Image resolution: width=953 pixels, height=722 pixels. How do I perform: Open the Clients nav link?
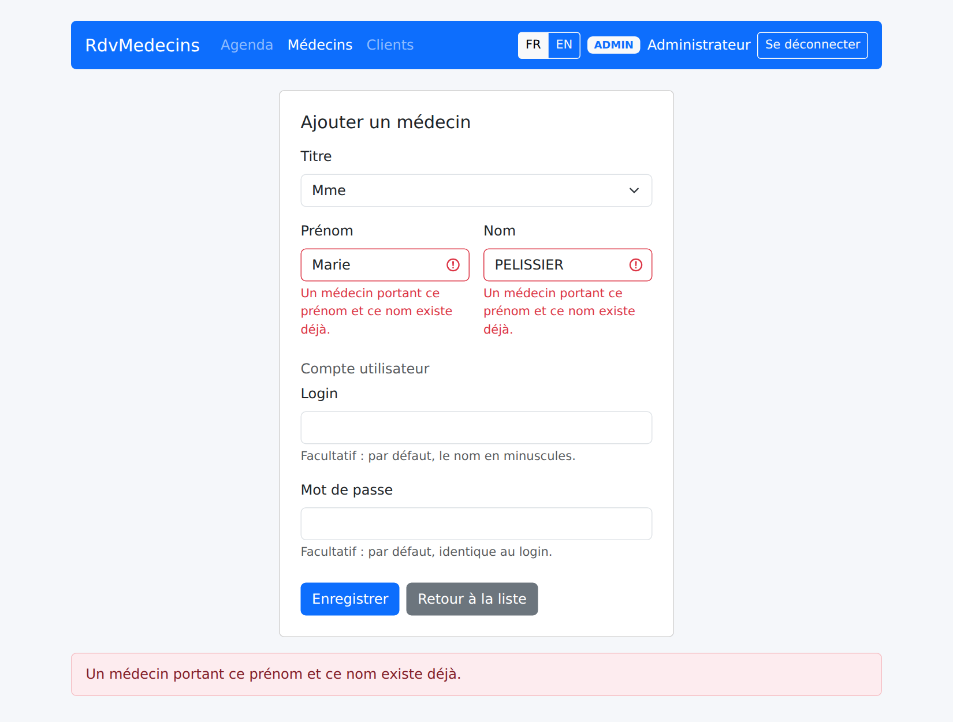pos(390,45)
